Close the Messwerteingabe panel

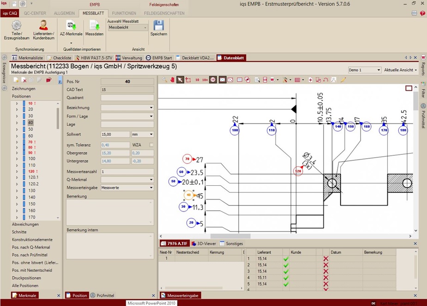pos(415,295)
